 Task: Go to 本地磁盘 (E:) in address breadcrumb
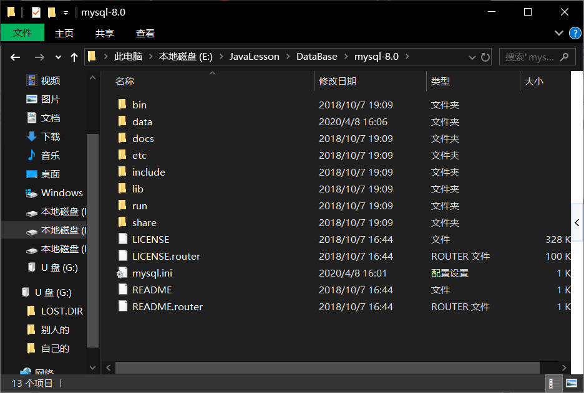(185, 57)
